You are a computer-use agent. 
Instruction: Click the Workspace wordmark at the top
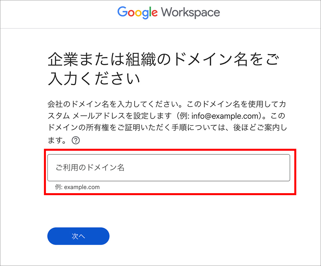(191, 12)
